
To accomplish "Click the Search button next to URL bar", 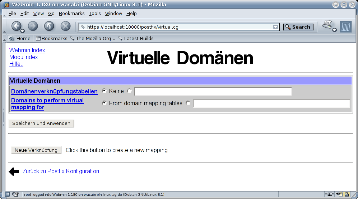I will click(298, 27).
